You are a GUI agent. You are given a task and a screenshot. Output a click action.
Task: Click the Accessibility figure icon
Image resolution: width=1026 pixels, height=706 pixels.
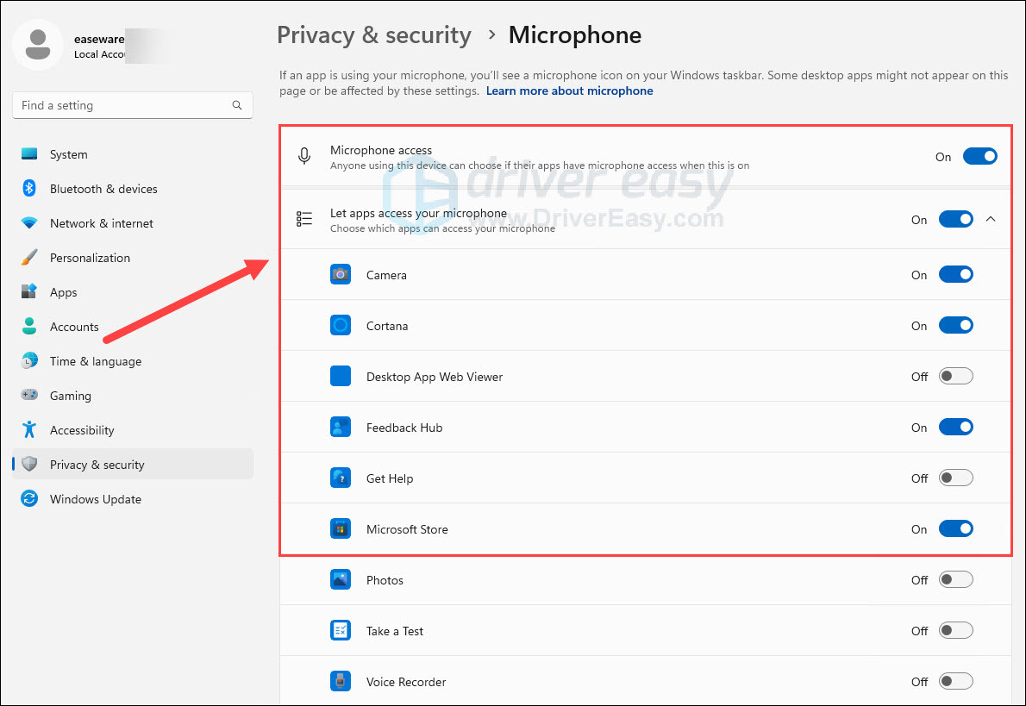point(29,429)
